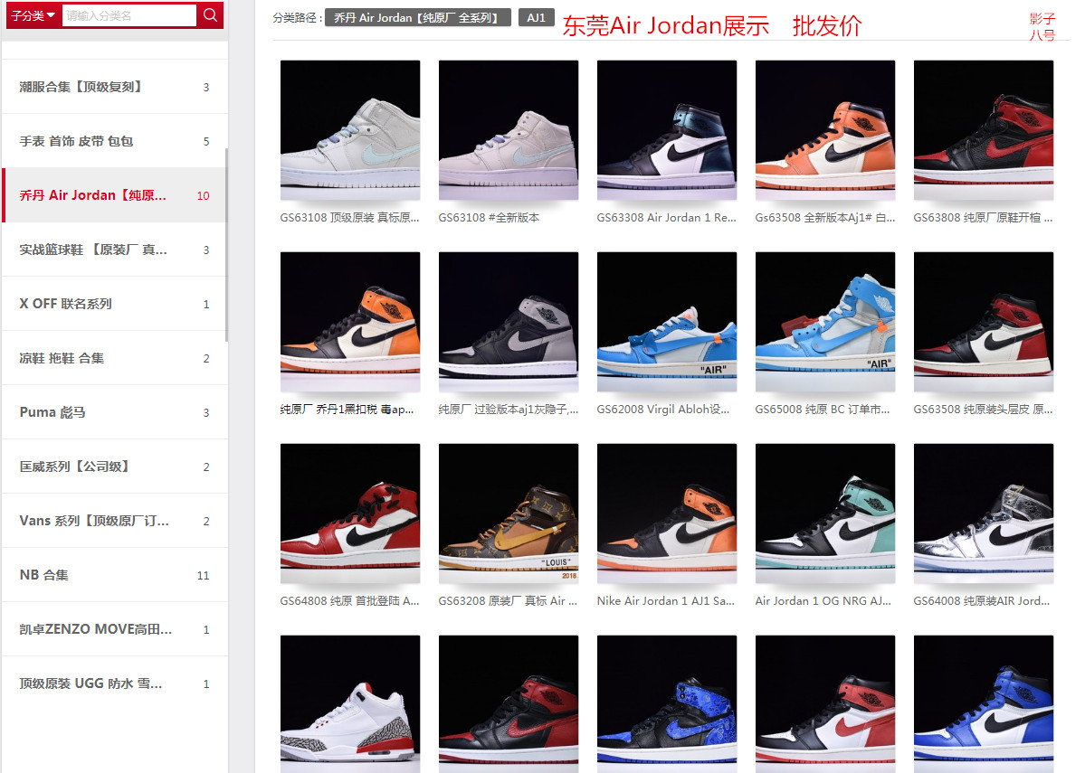Click the magnifier search icon
Viewport: 1085px width, 773px height.
click(x=210, y=15)
